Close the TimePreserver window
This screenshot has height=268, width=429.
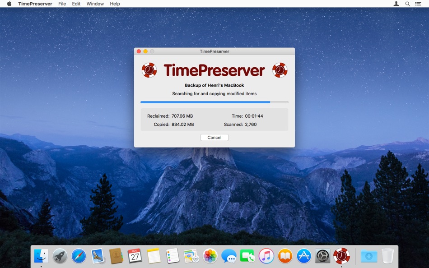point(139,51)
